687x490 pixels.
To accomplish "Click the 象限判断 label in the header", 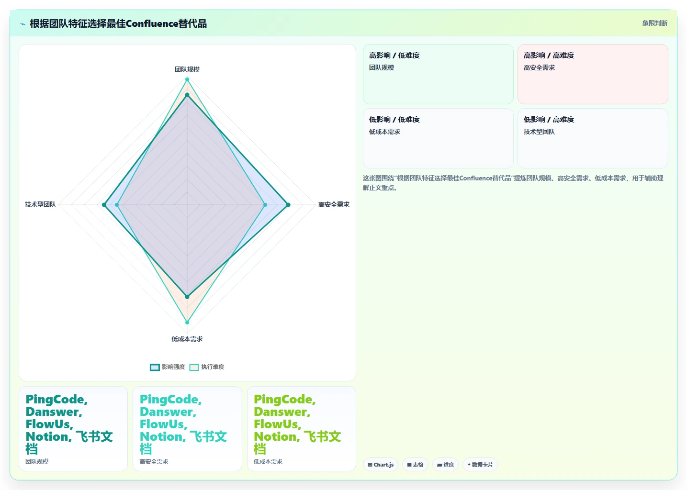I will point(654,23).
